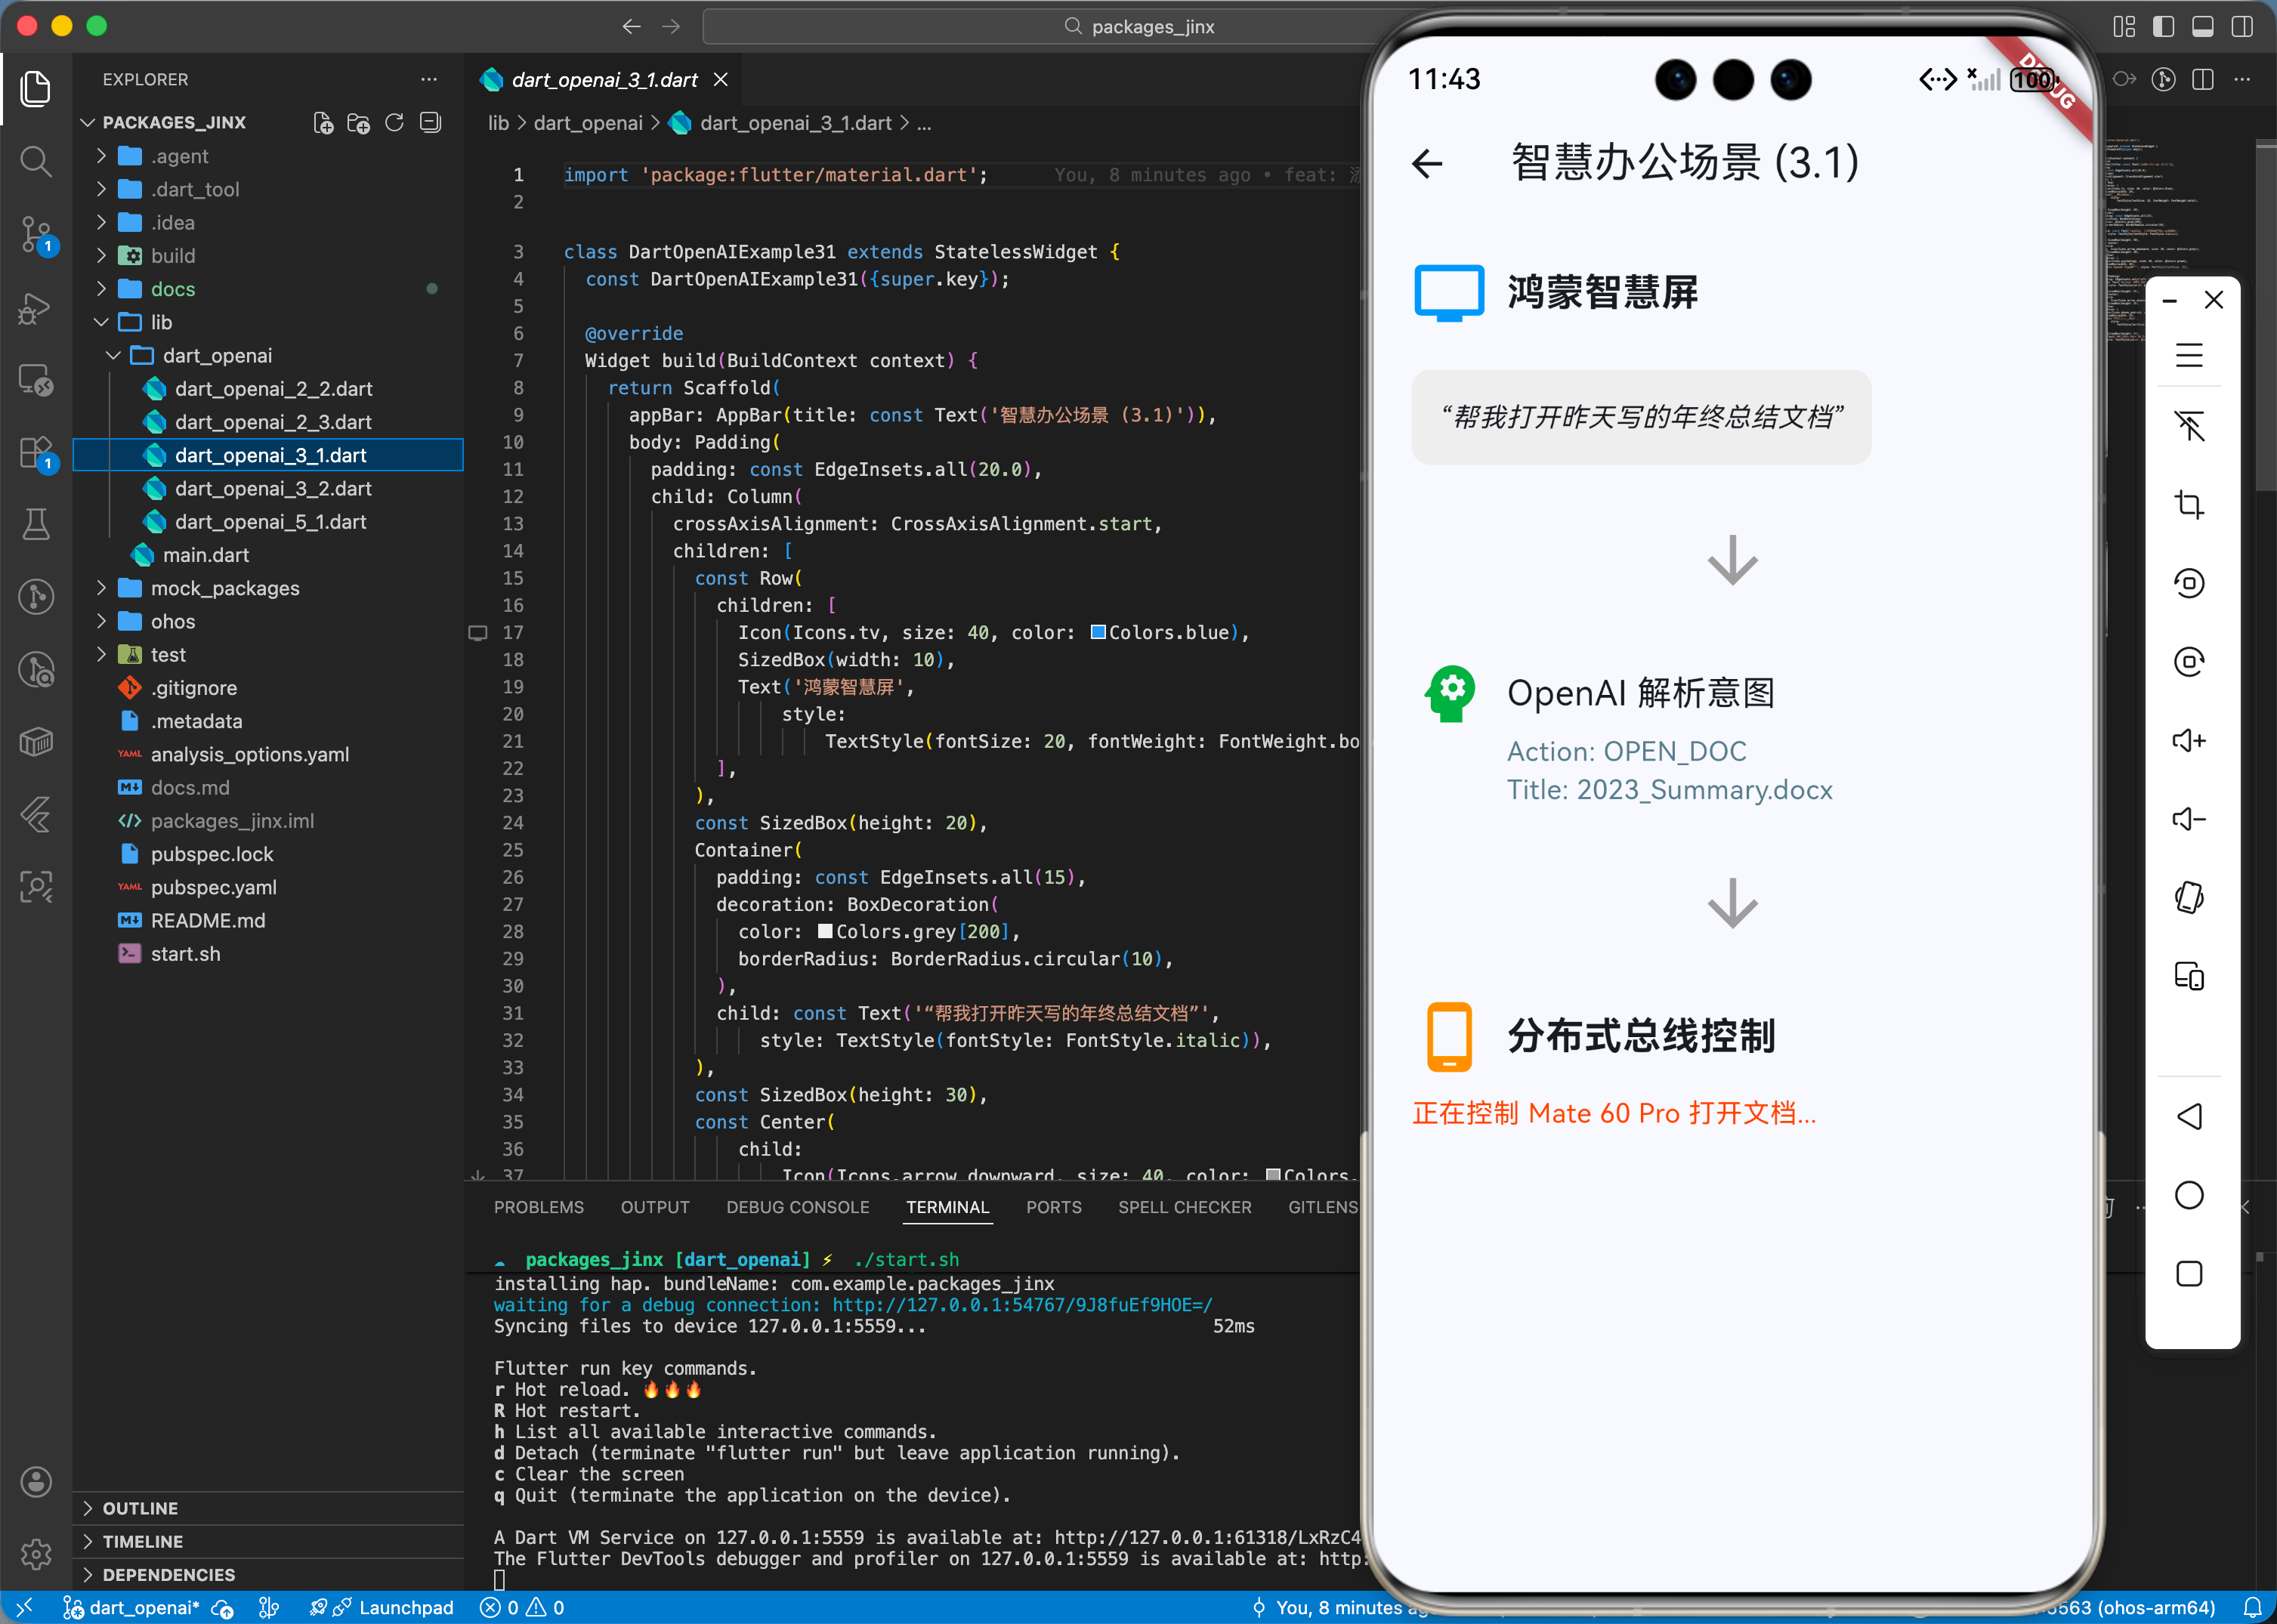The height and width of the screenshot is (1624, 2277).
Task: Collapse the lib folder
Action: pyautogui.click(x=268, y=322)
